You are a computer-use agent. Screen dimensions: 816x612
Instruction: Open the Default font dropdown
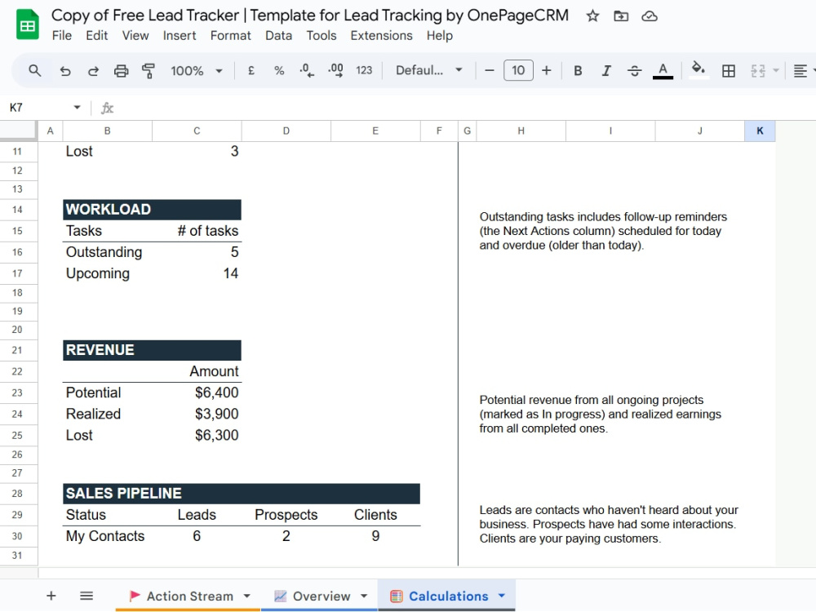click(429, 70)
